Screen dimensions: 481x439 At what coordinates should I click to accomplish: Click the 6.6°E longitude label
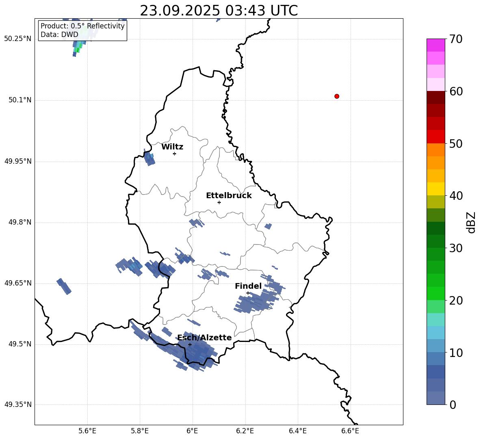tap(350, 431)
